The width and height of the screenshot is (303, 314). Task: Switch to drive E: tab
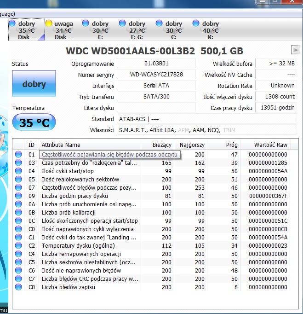pos(100,30)
